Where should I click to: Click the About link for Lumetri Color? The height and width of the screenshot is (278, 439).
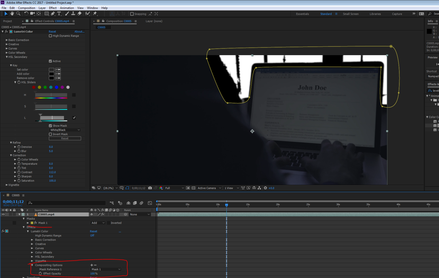tap(79, 32)
